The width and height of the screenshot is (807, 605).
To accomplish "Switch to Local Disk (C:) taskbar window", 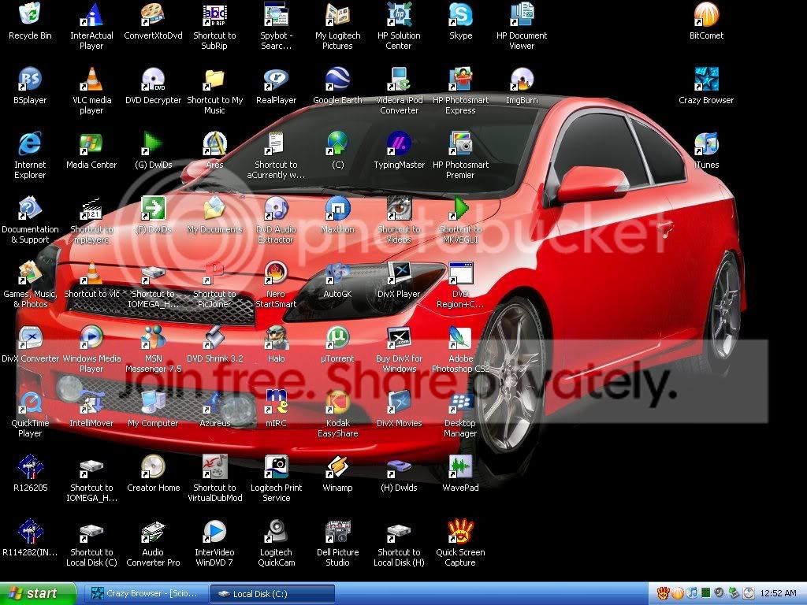I will (x=273, y=593).
